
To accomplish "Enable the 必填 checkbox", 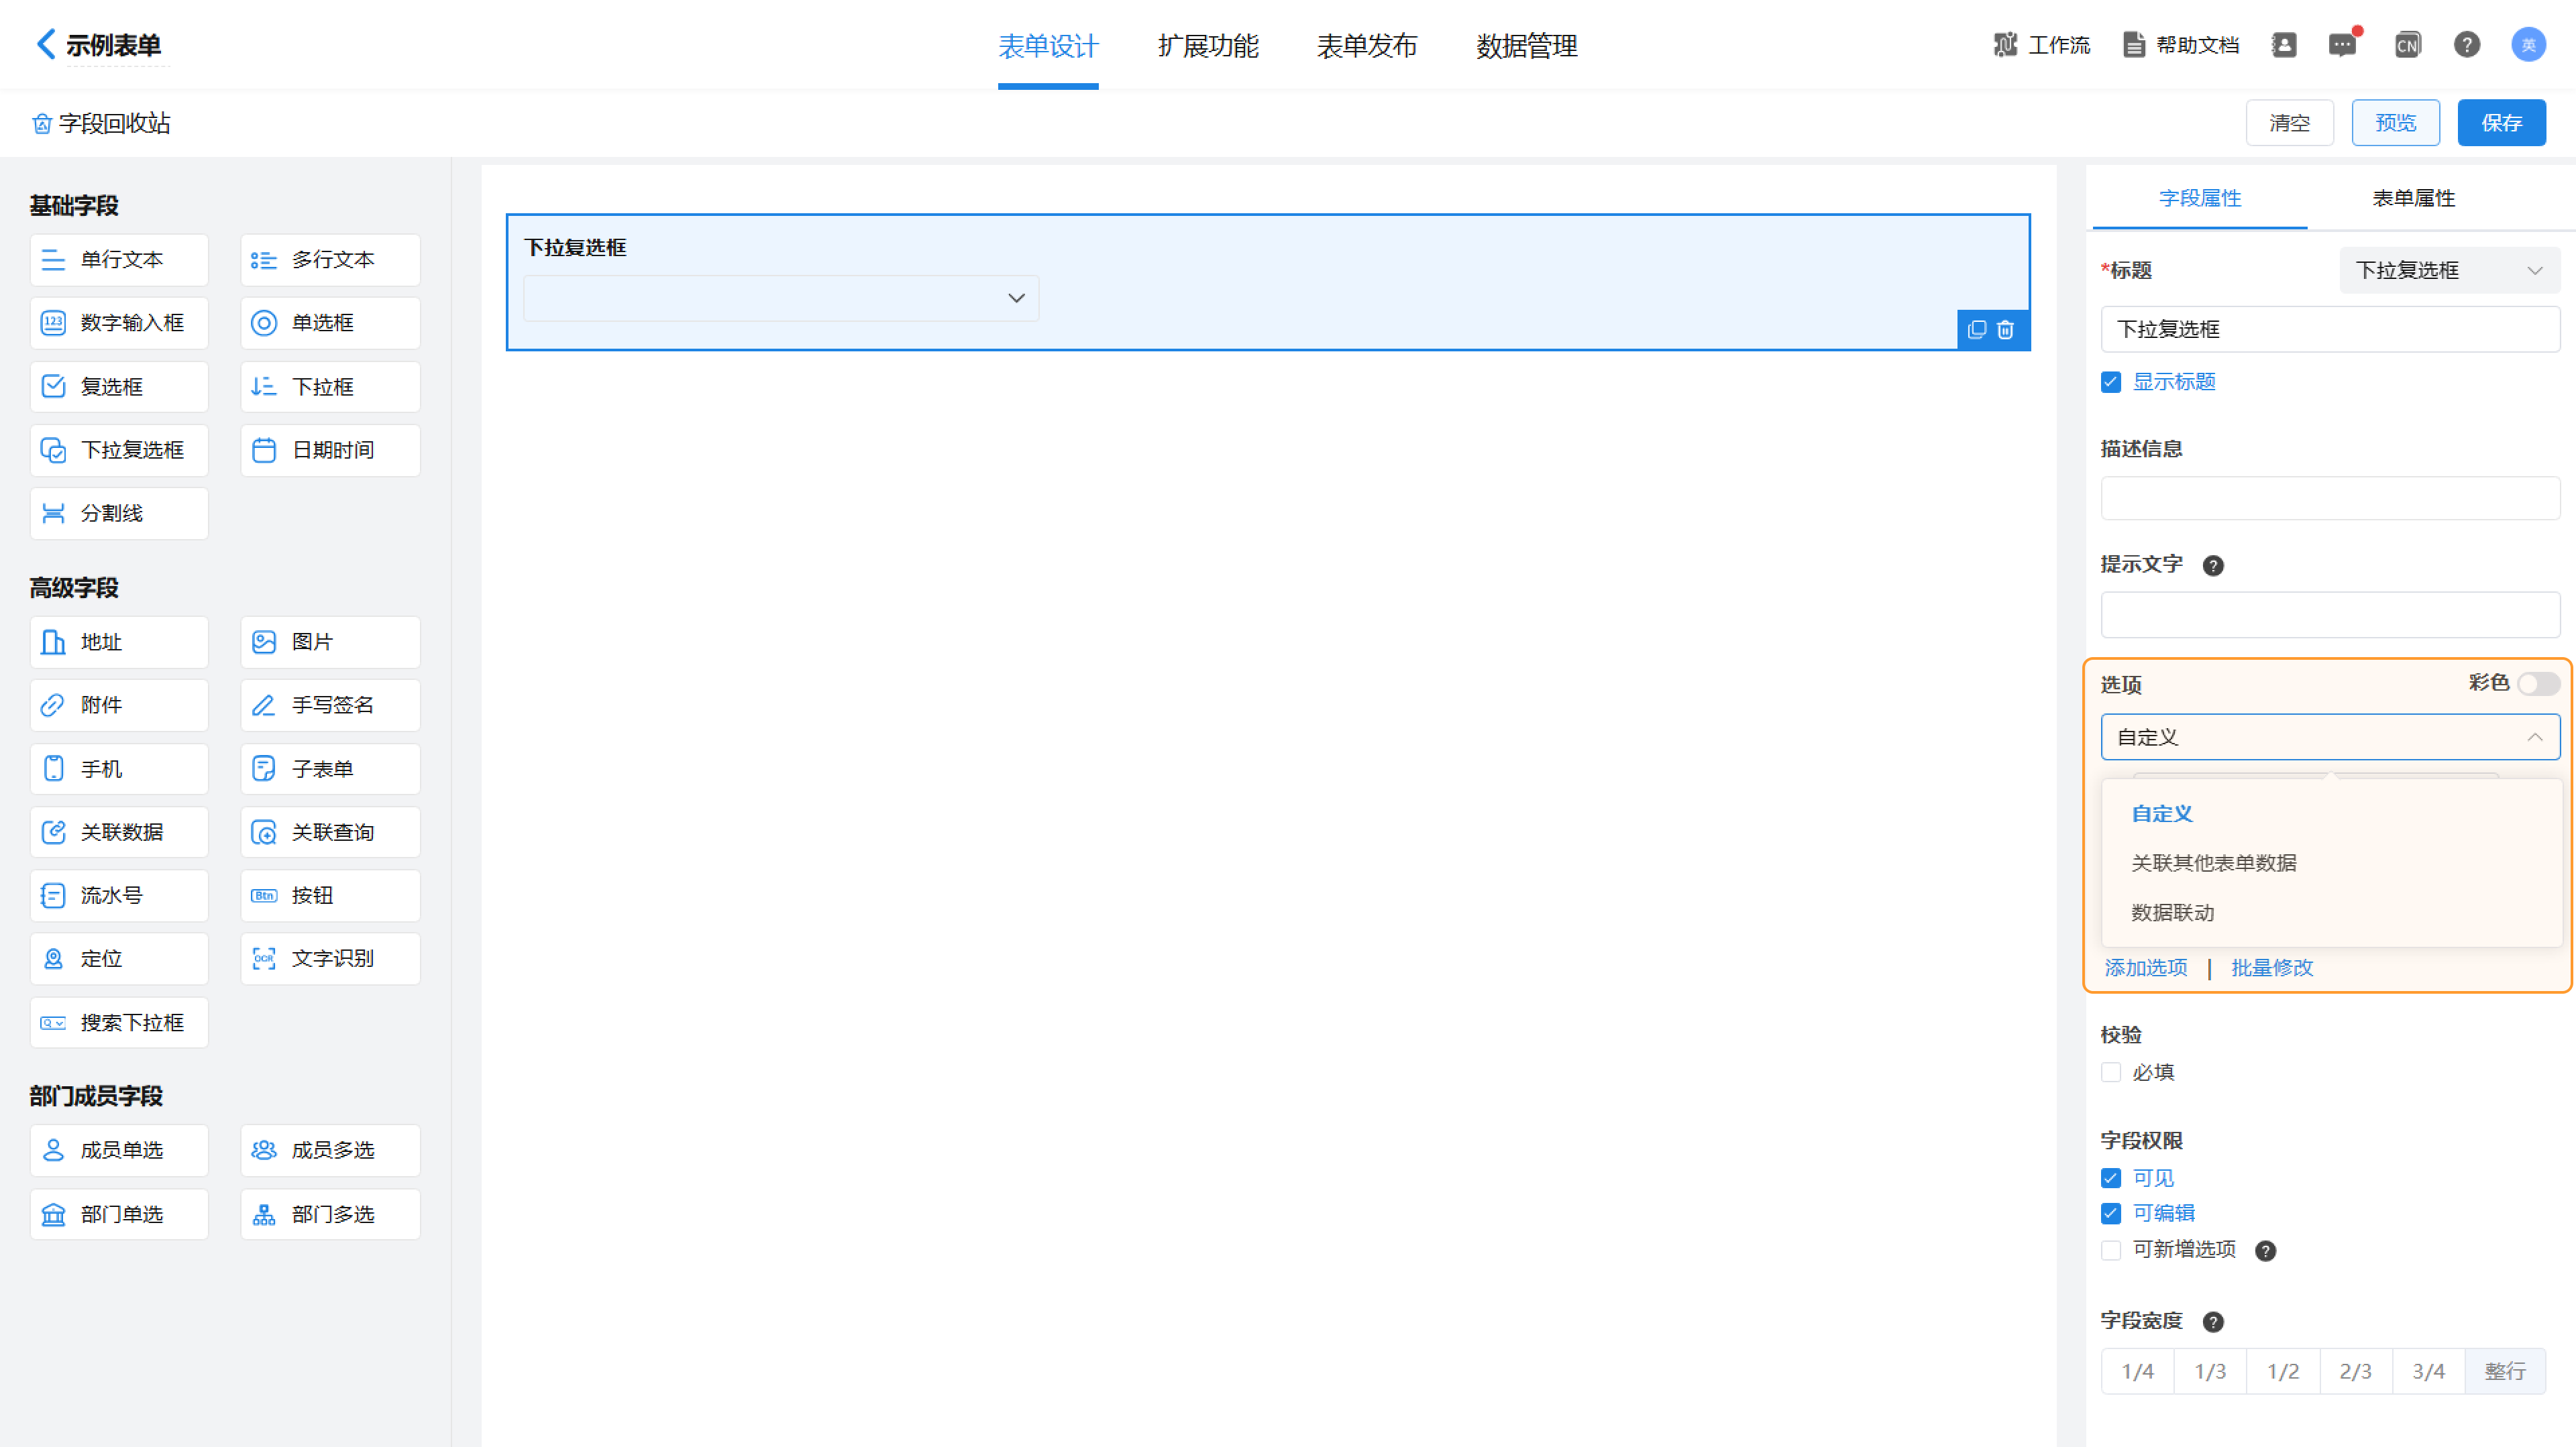I will (2111, 1072).
